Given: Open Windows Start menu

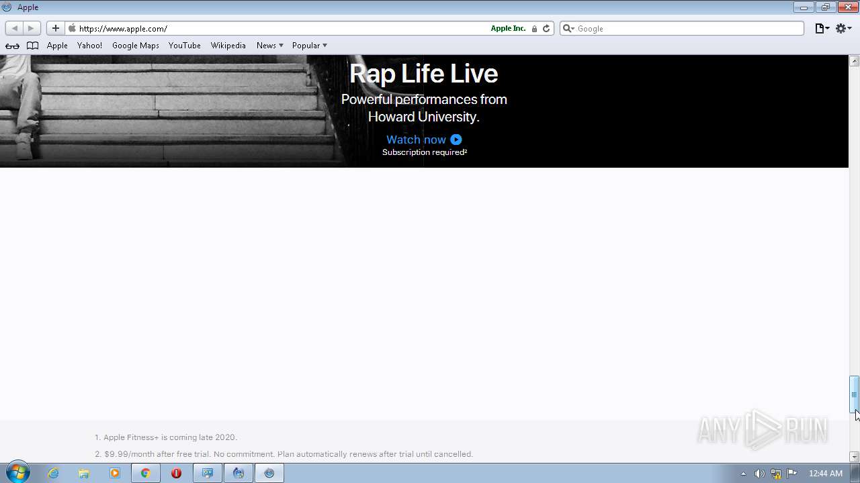Looking at the screenshot, I should click(17, 473).
